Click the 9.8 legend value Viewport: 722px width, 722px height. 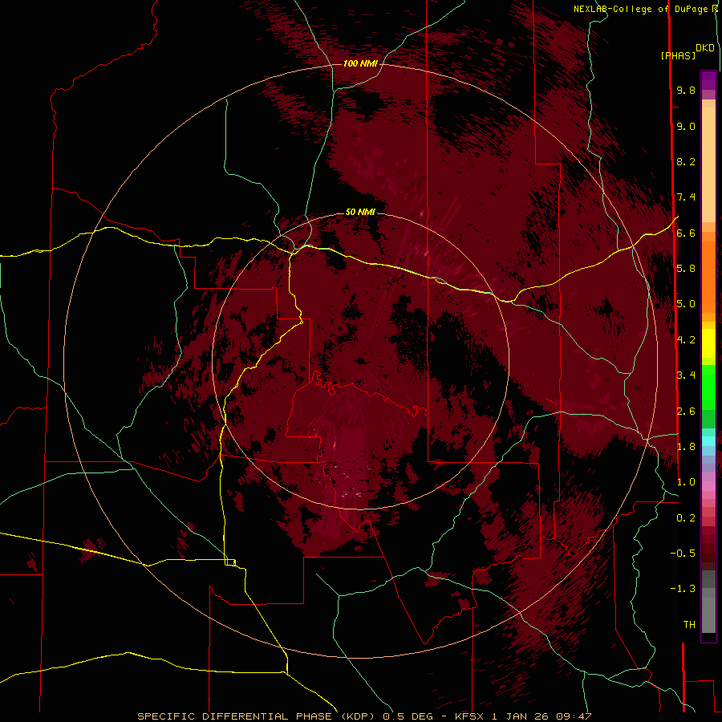pos(686,90)
